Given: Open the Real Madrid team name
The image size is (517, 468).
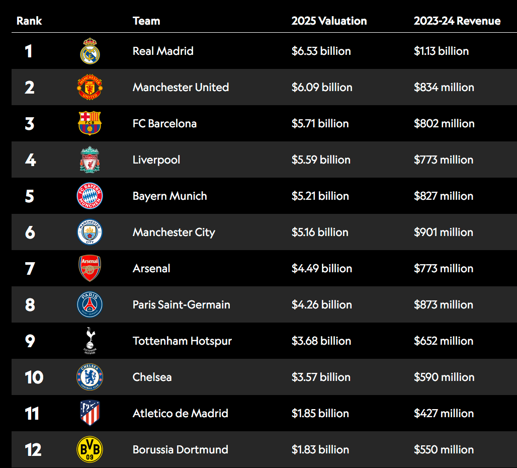Looking at the screenshot, I should (x=163, y=51).
